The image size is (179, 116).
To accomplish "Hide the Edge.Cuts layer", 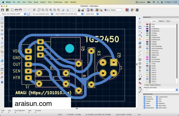I will (x=150, y=55).
